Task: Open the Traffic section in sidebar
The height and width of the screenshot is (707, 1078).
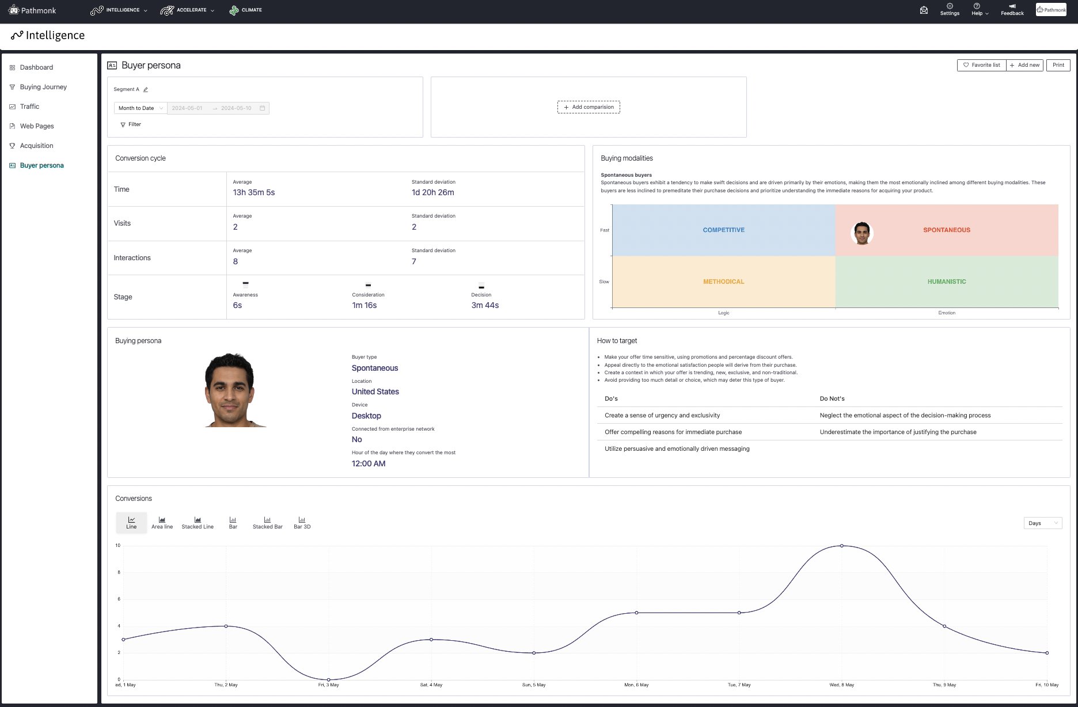Action: tap(31, 107)
